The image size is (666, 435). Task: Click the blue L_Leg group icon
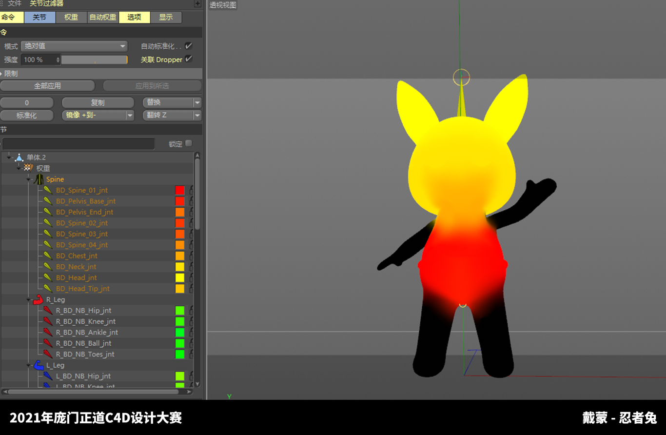tap(39, 365)
